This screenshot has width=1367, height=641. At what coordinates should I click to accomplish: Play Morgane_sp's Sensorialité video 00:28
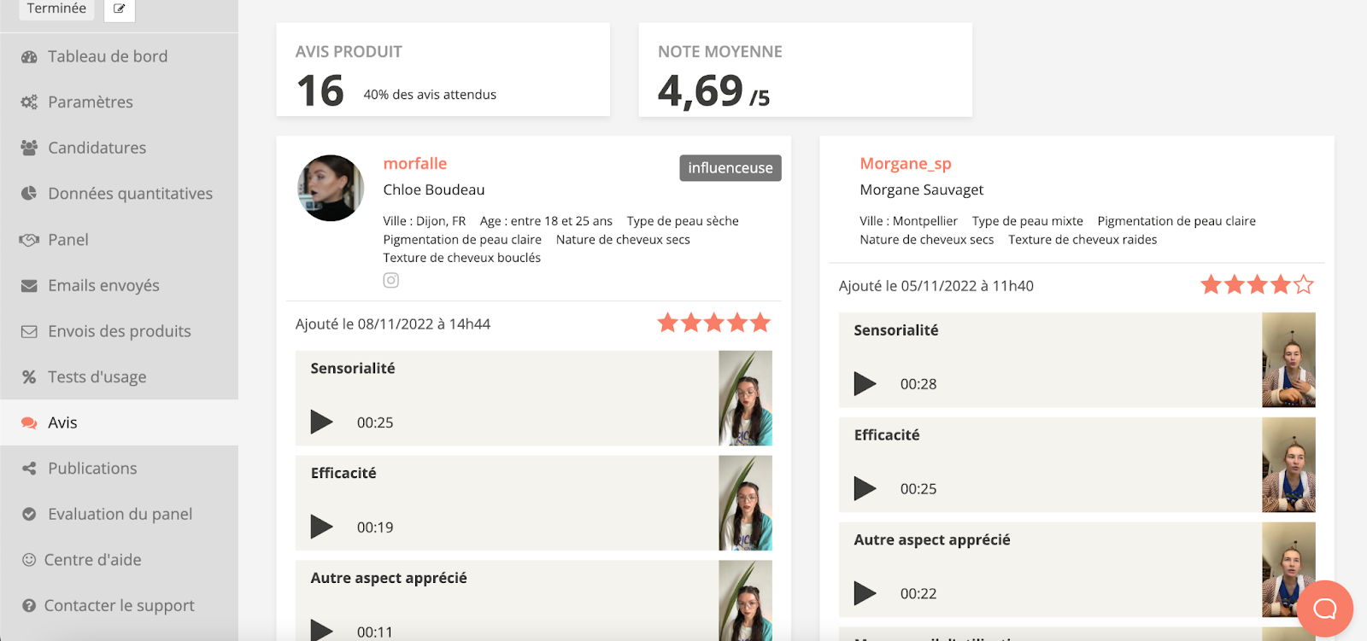tap(865, 383)
